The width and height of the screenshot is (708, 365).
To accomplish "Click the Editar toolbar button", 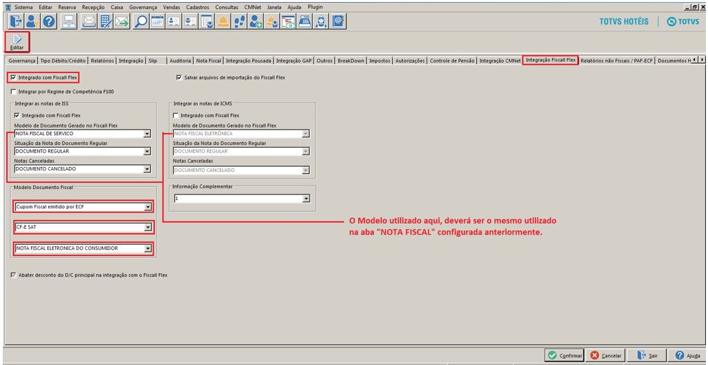I will pyautogui.click(x=17, y=42).
